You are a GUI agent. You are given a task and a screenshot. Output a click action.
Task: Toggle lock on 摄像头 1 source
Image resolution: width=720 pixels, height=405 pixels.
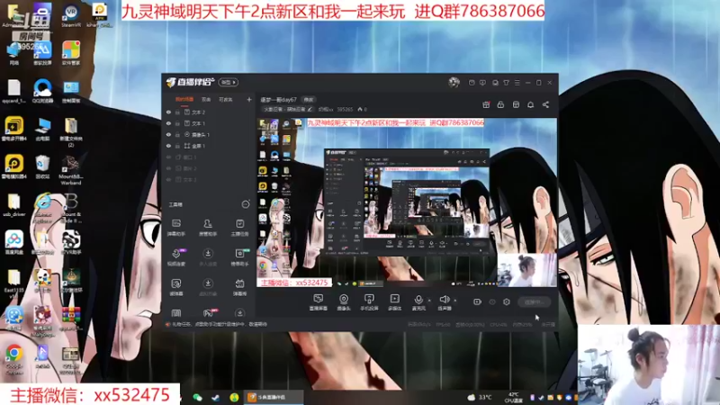177,134
